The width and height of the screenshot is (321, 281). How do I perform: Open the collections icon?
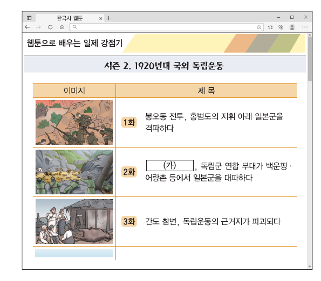pos(281,27)
